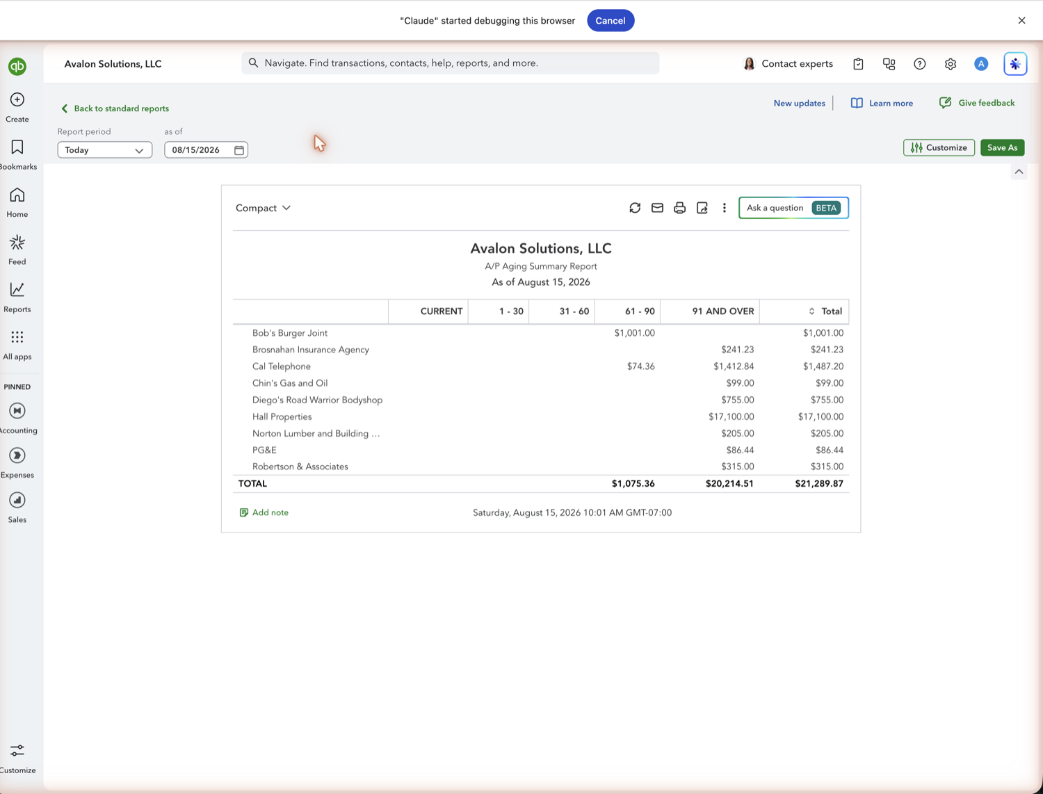Select Chin's Gas and Oil vendor

point(290,383)
